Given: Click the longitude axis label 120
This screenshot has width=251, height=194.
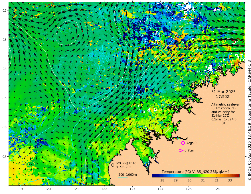Looking at the screenshot, I should pyautogui.click(x=48, y=189).
